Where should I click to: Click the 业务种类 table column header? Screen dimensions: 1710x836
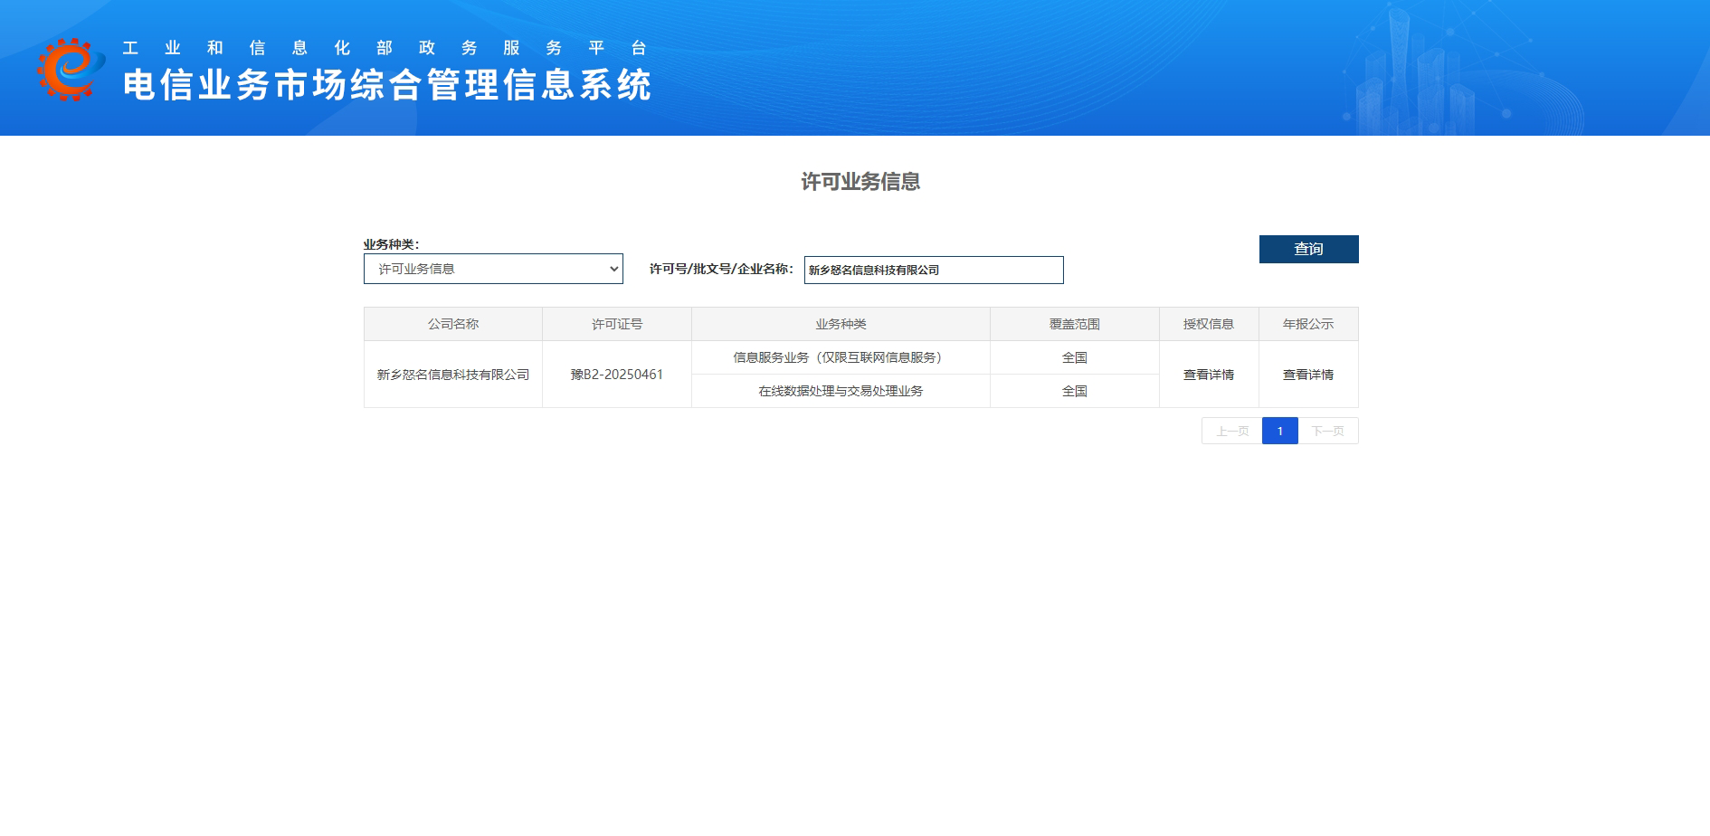pos(841,324)
